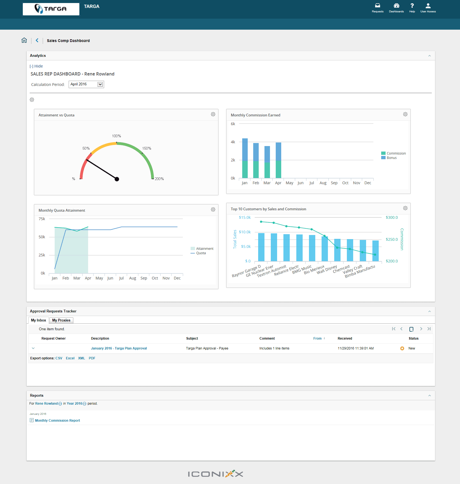Collapse the Analytics panel
The height and width of the screenshot is (484, 460).
pyautogui.click(x=430, y=56)
